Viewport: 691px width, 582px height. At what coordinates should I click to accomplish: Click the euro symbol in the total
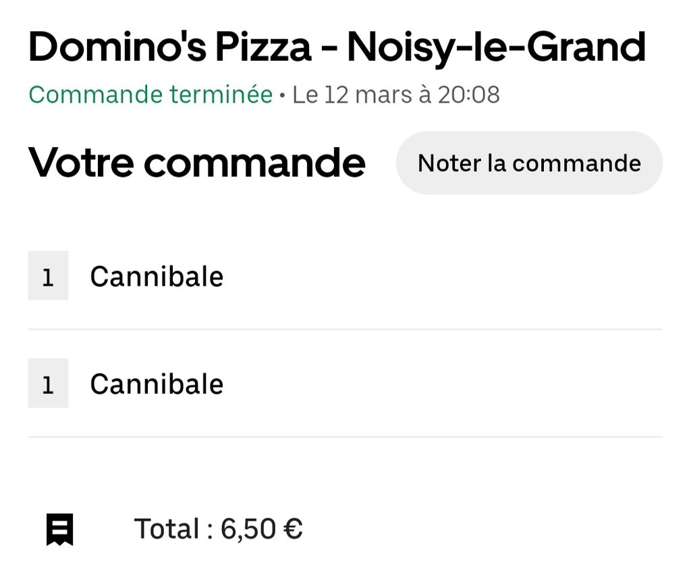pyautogui.click(x=293, y=529)
